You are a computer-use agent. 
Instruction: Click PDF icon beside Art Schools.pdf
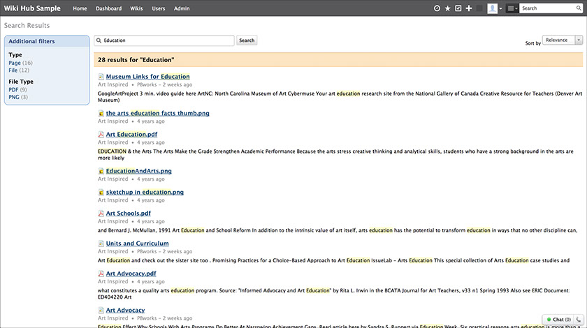point(101,214)
